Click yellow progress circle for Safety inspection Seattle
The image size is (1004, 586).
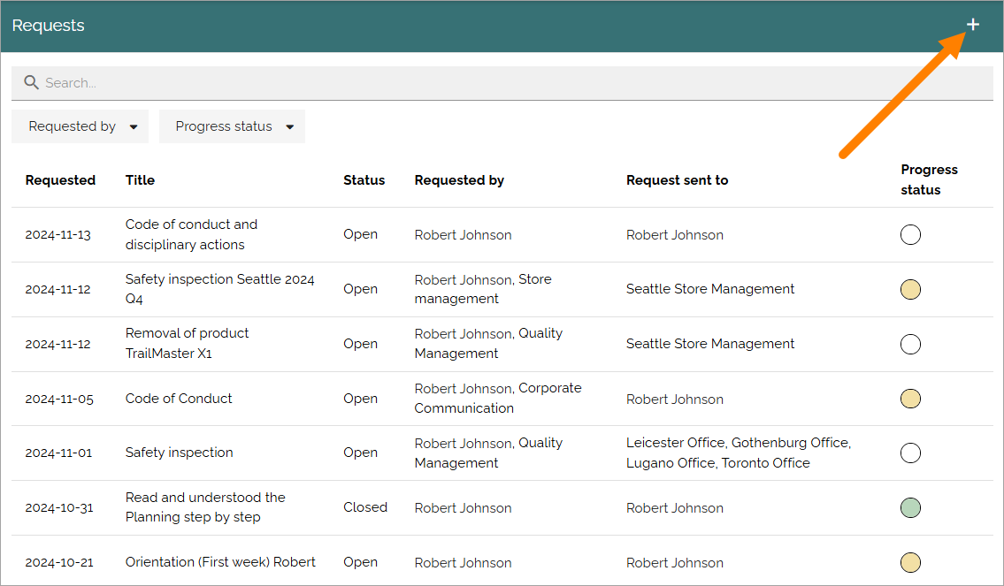(910, 289)
